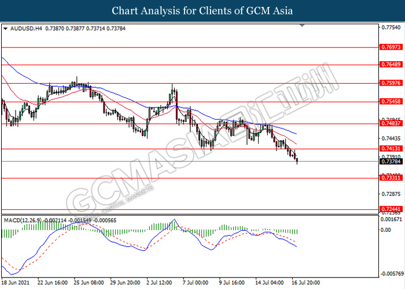Select the 0.74837 level price tag

point(391,123)
